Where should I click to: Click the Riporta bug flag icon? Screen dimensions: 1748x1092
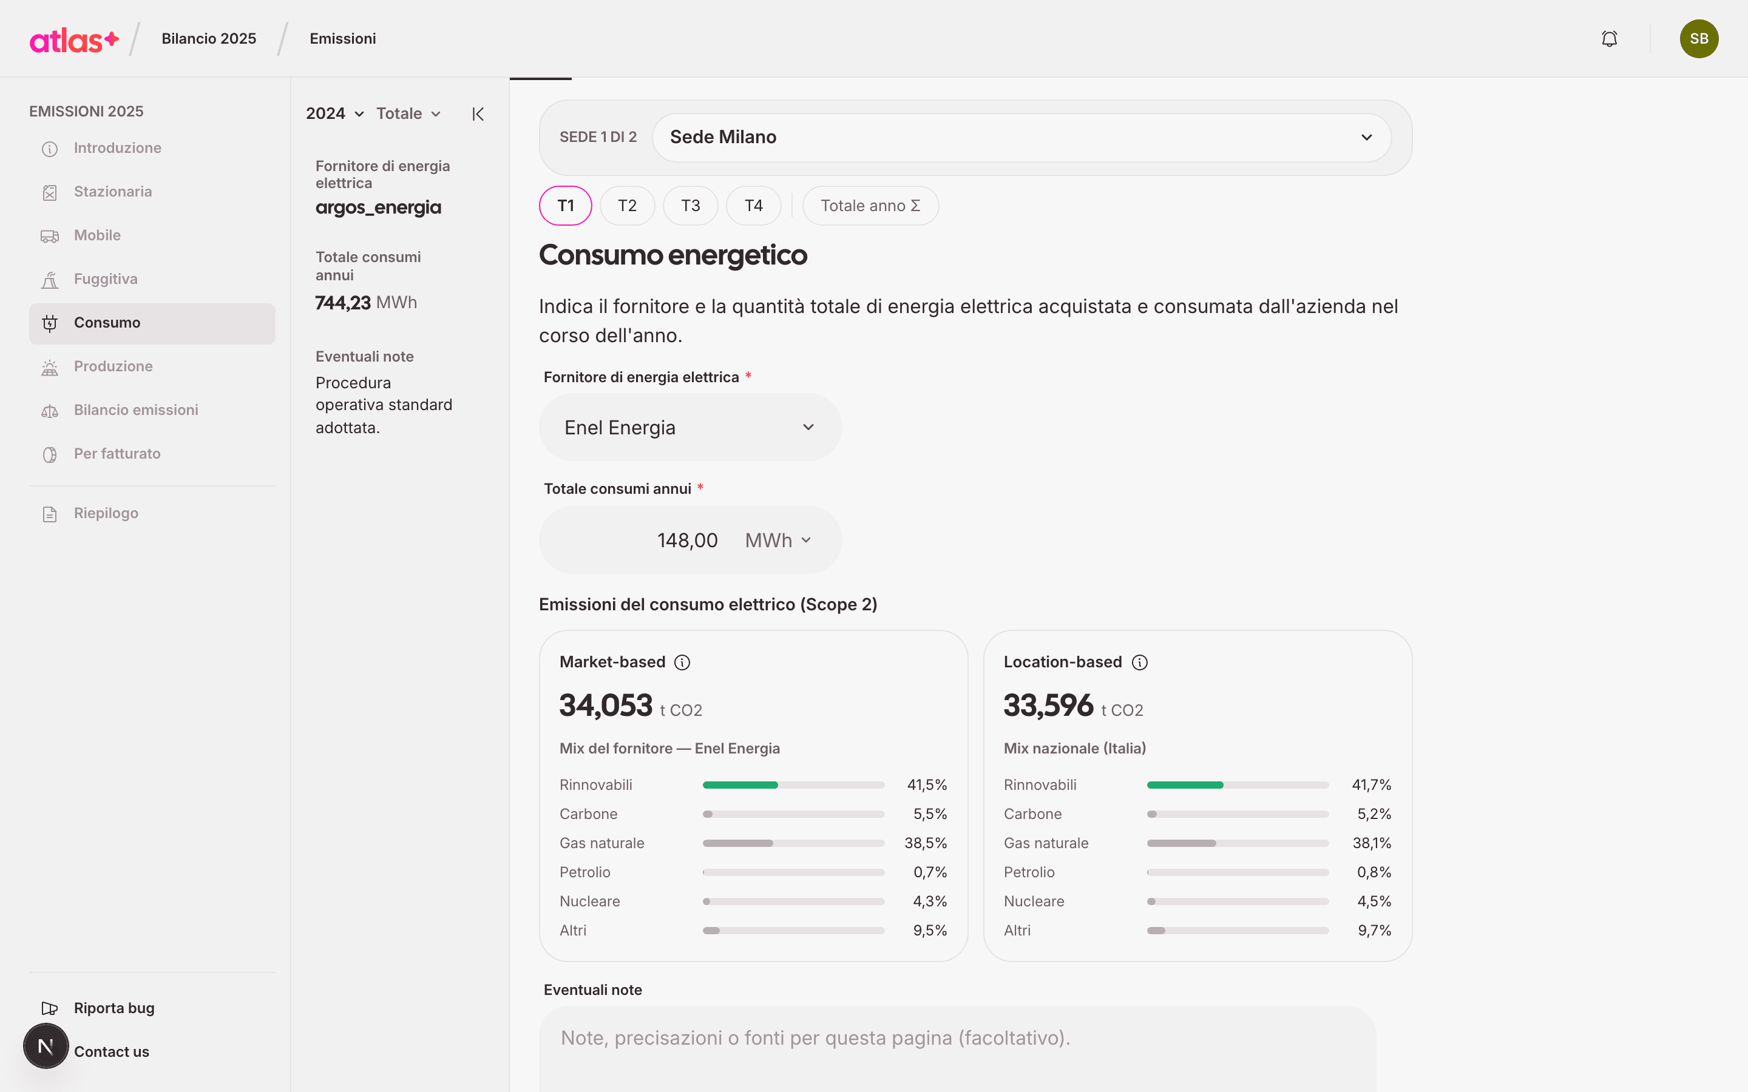point(50,1008)
